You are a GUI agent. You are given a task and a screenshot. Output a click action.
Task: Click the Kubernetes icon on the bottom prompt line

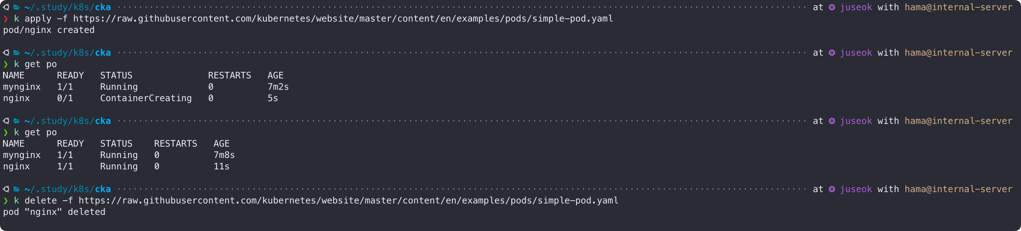click(831, 189)
